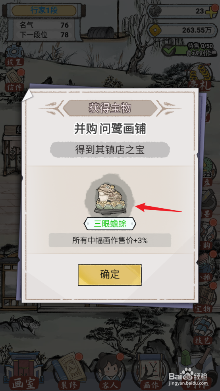Click the 确定 confirm button
The width and height of the screenshot is (220, 391).
point(110,275)
